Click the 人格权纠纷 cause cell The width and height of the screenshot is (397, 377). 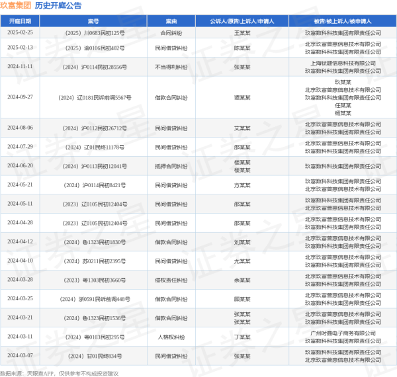pos(171,337)
